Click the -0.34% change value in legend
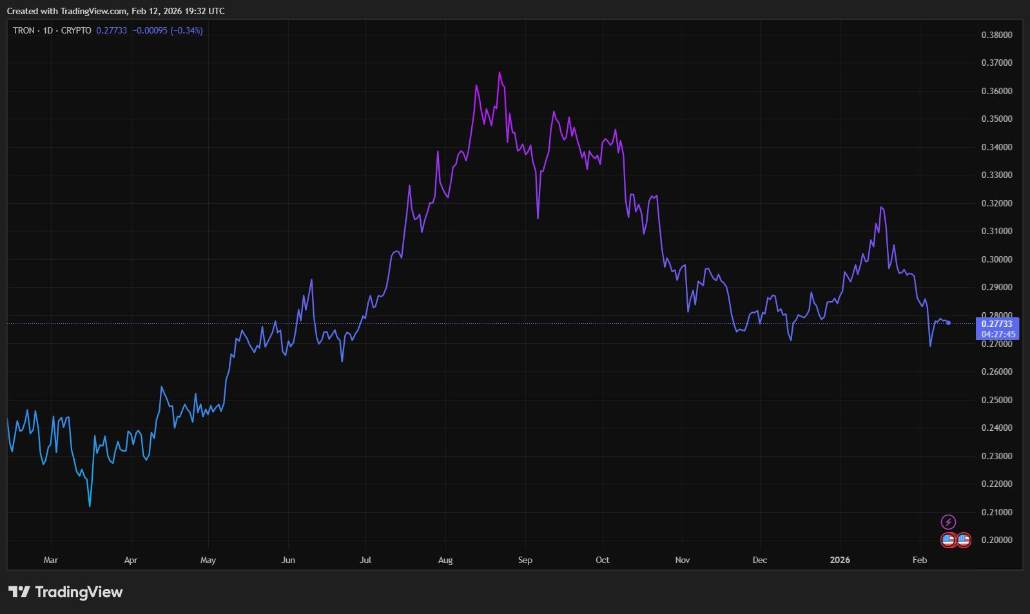1030x614 pixels. [x=187, y=30]
